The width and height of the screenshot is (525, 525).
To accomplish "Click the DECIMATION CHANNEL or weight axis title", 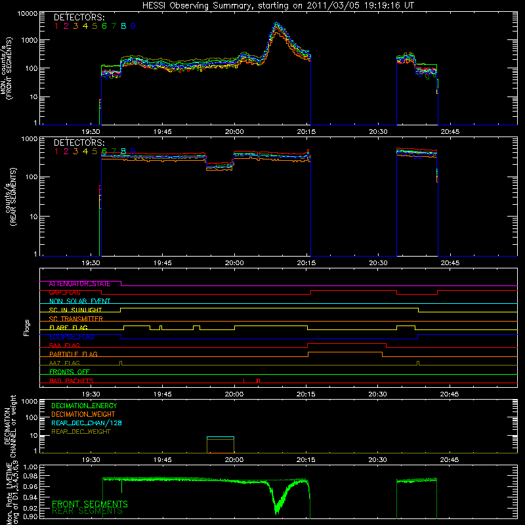I will [x=9, y=426].
